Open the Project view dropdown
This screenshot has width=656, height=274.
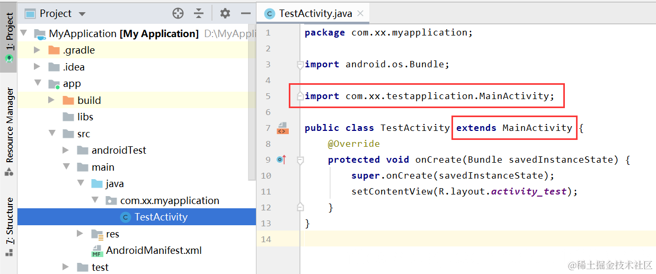pos(82,14)
